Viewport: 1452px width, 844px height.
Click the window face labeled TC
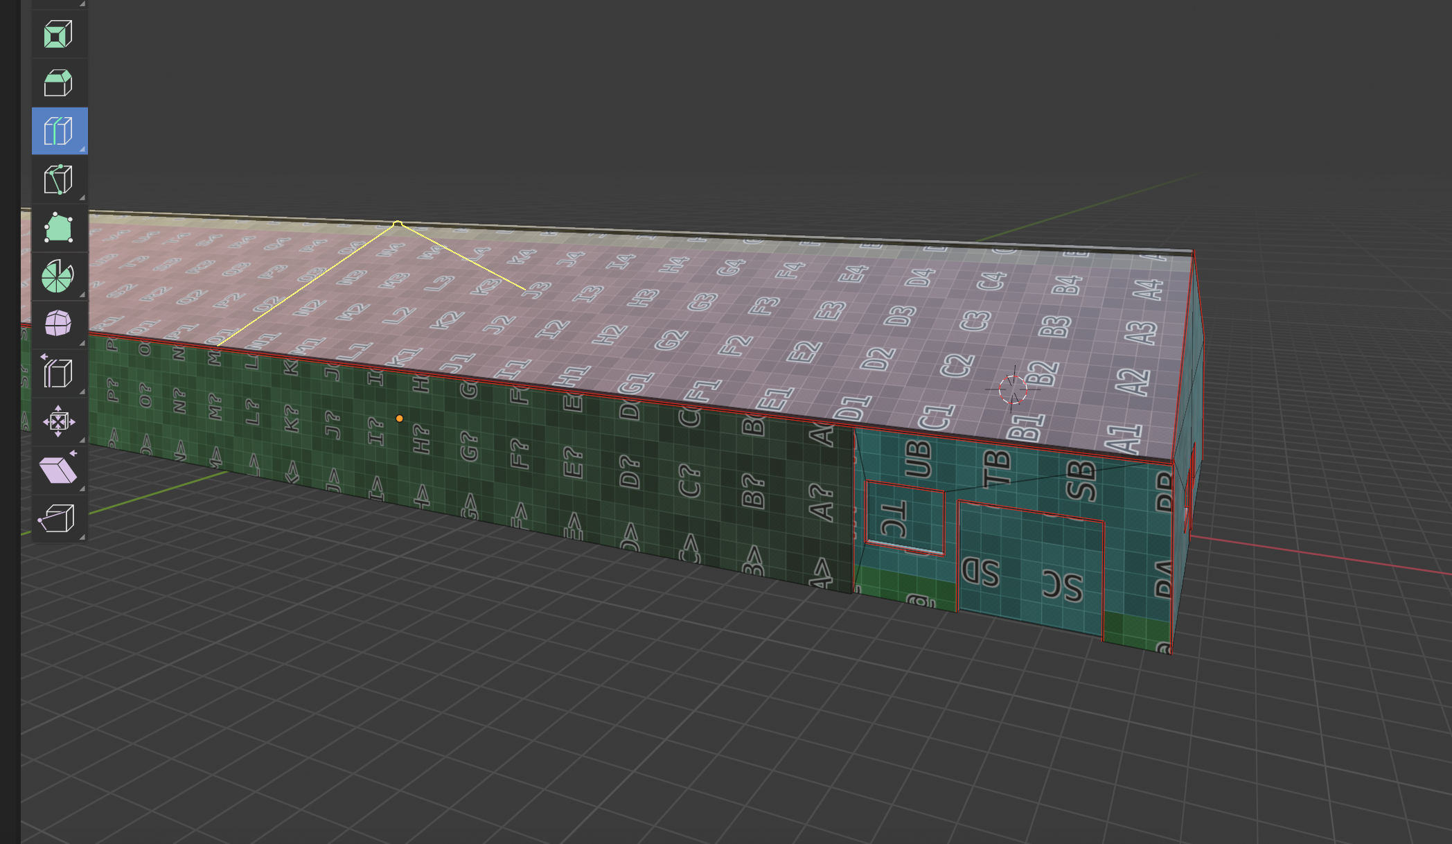click(898, 518)
